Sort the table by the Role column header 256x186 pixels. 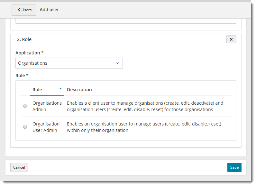coord(37,90)
